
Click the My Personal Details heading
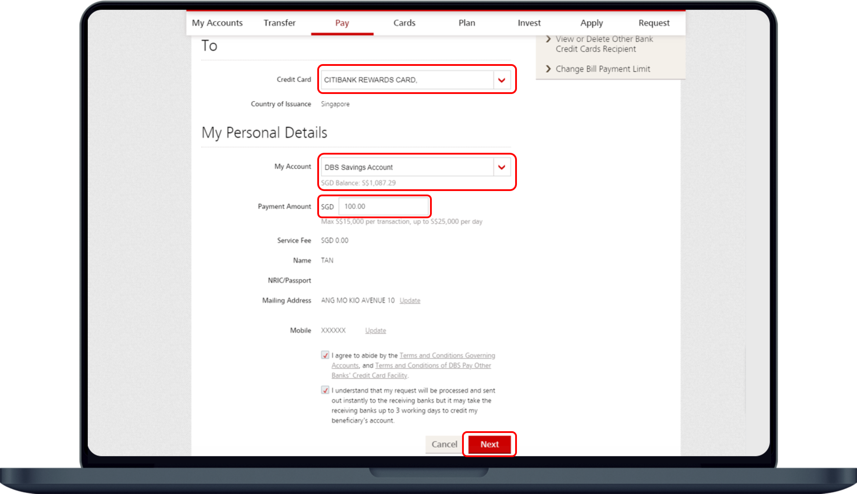[264, 133]
